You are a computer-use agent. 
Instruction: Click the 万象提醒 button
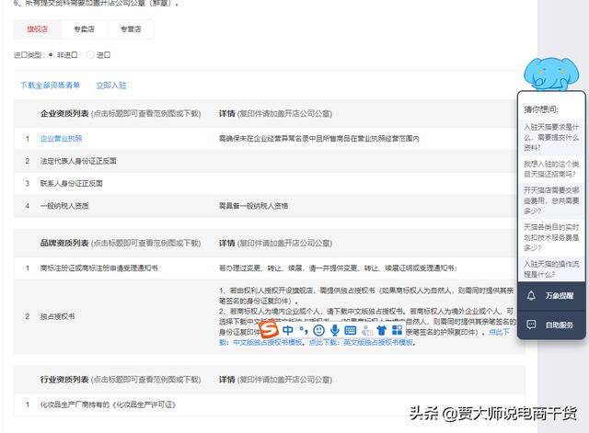(x=551, y=296)
